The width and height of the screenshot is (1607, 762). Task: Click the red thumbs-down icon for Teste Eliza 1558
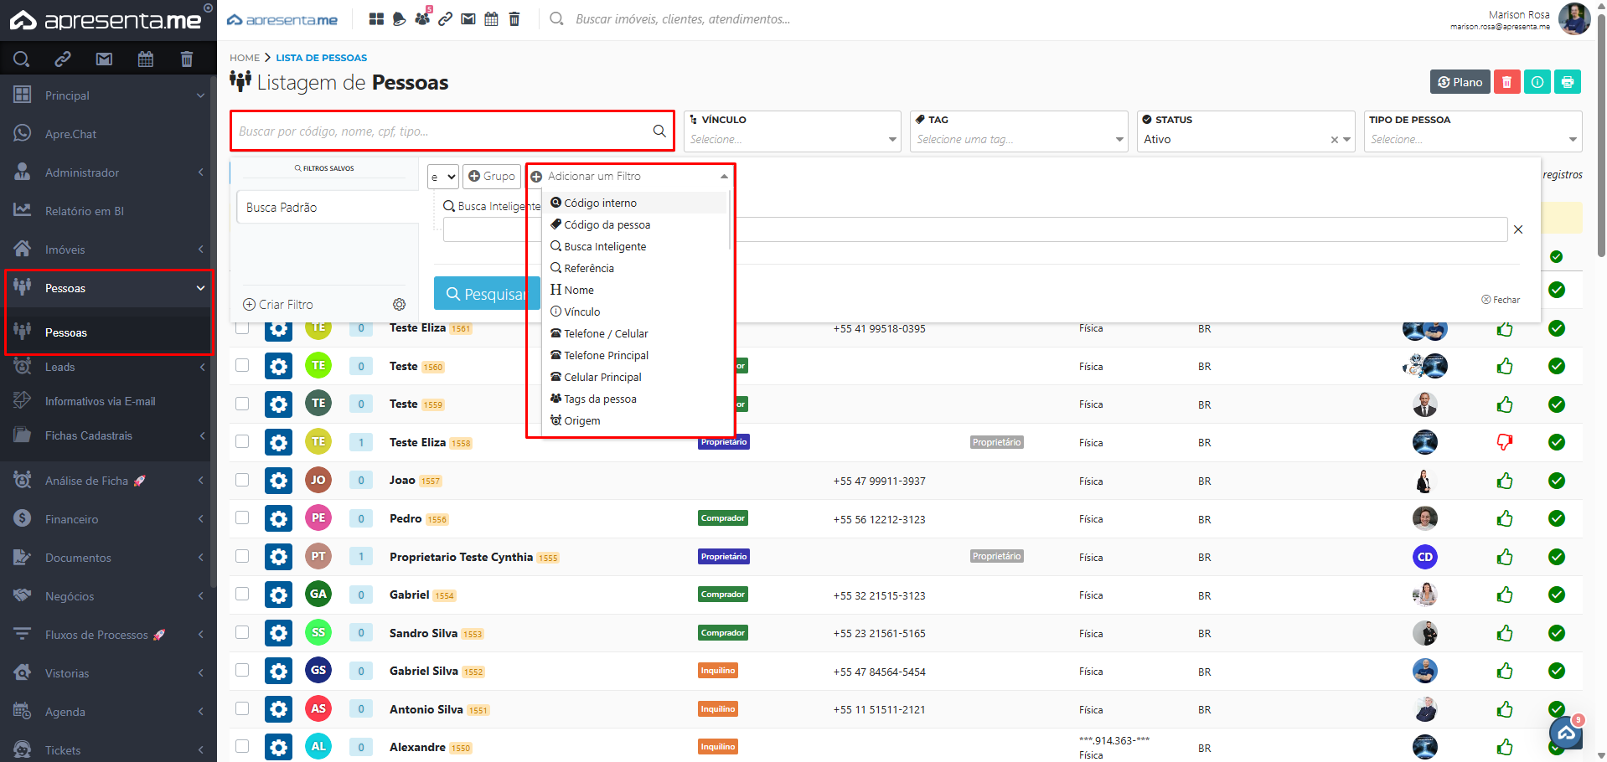tap(1505, 442)
